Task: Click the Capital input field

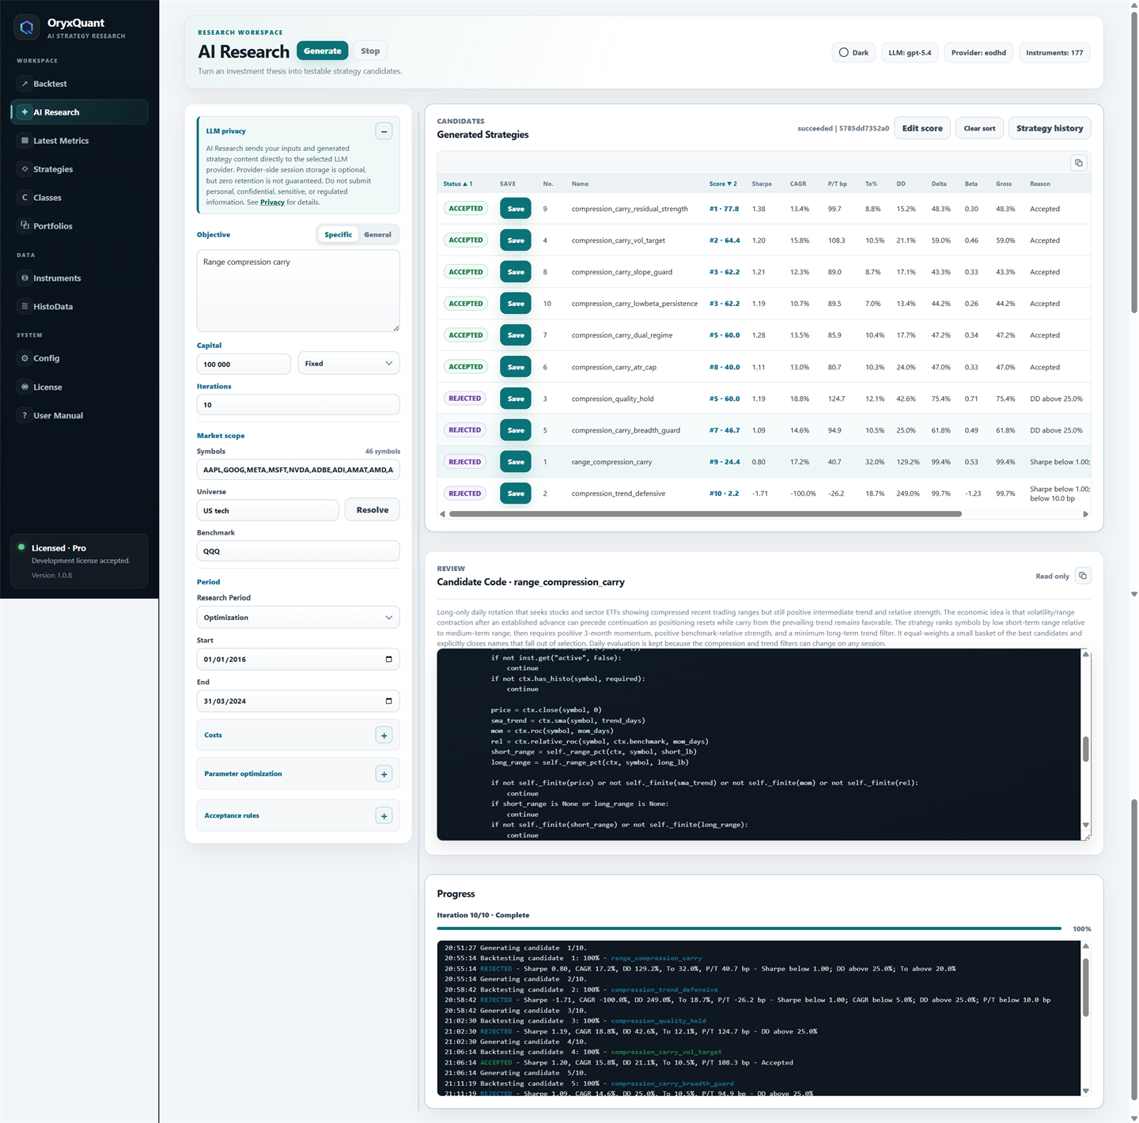Action: [244, 364]
